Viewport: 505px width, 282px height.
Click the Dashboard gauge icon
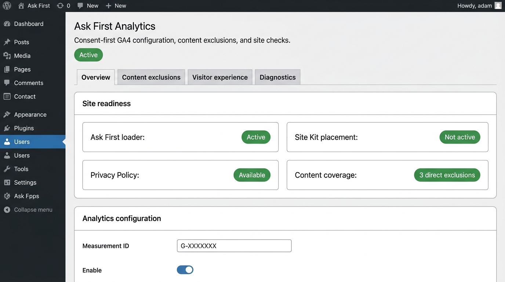tap(7, 24)
